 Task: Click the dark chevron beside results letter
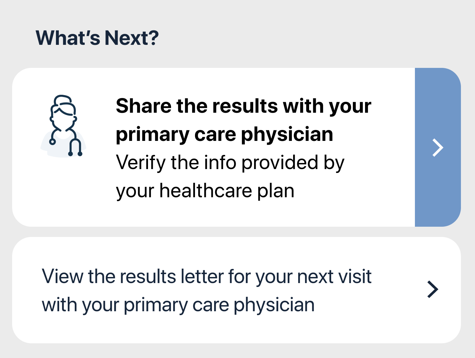432,289
